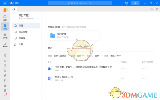Open the cloud drive icon in sidebar
The width and height of the screenshot is (160, 100).
tap(5, 61)
